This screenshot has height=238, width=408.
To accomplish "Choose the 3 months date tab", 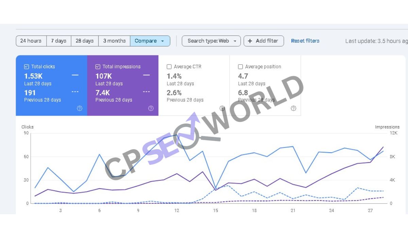I will (114, 41).
